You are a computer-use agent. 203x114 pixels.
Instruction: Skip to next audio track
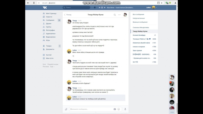click(105, 8)
